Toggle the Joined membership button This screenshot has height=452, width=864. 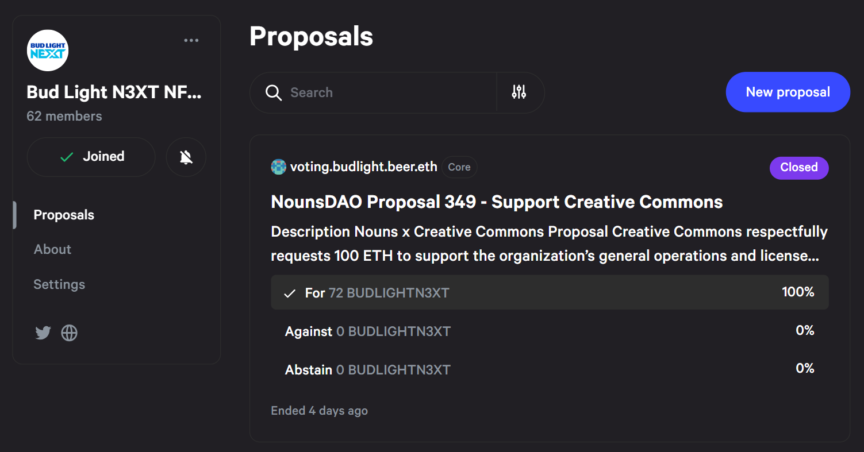[x=91, y=157]
